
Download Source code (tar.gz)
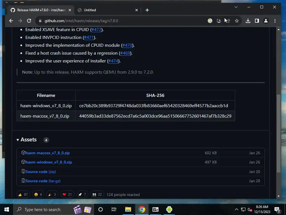pos(43,181)
